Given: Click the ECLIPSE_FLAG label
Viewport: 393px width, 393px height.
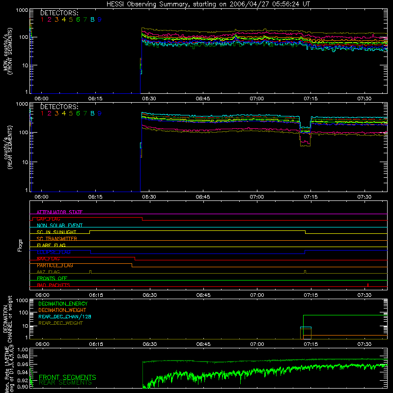Looking at the screenshot, I should pos(54,252).
